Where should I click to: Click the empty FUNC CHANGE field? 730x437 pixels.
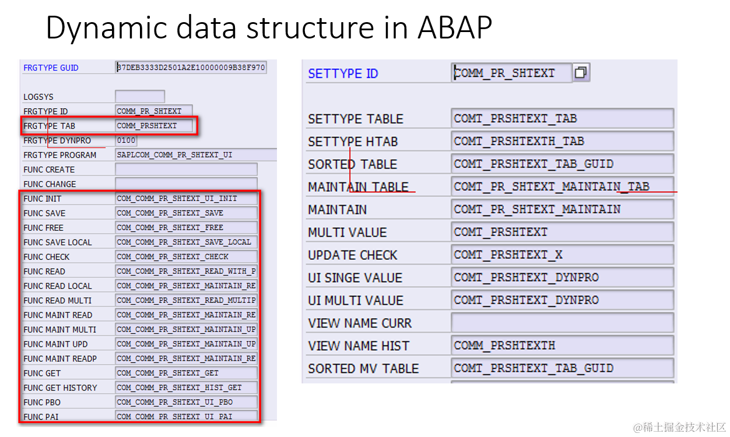(186, 184)
